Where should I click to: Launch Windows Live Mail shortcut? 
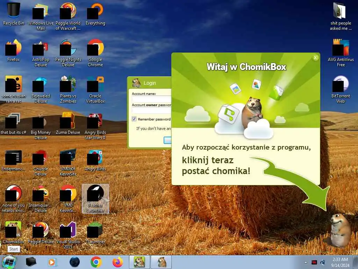tap(41, 16)
